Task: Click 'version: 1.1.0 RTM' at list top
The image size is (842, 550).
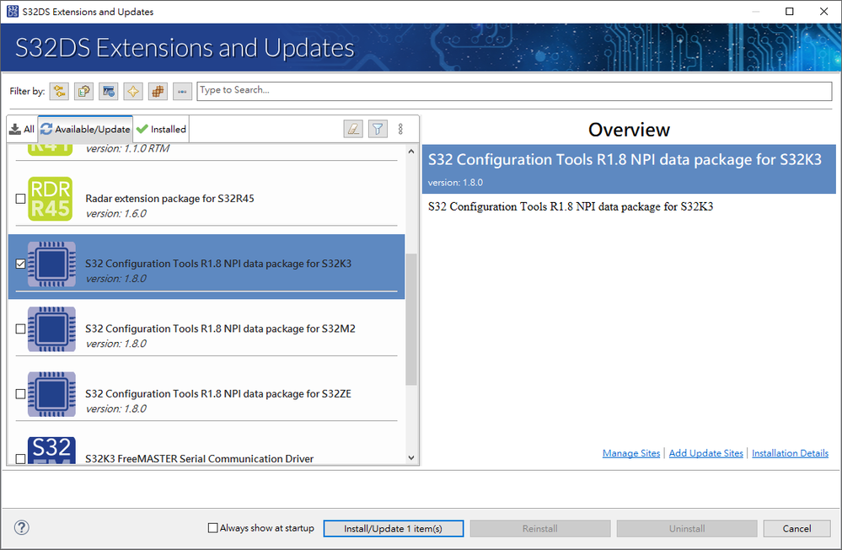Action: tap(128, 148)
